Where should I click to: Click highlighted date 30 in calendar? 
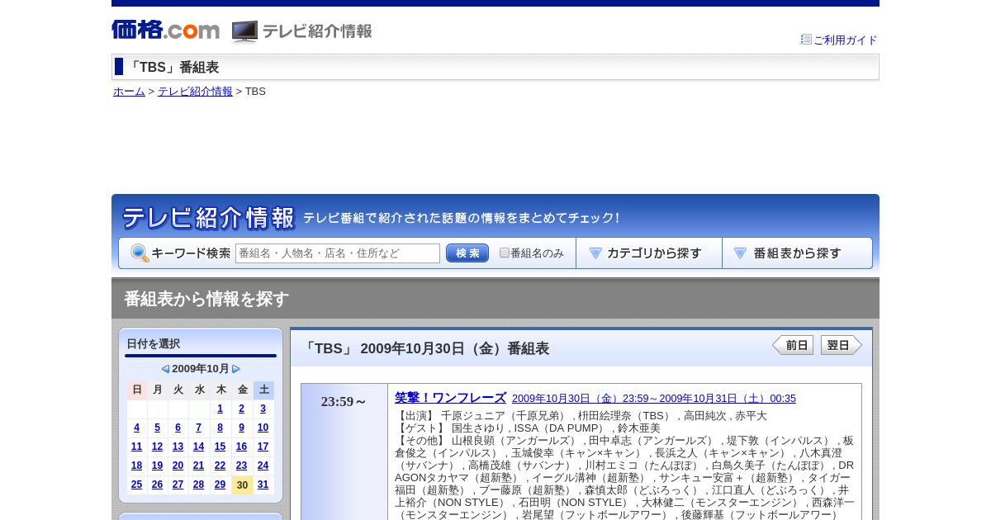tap(242, 485)
